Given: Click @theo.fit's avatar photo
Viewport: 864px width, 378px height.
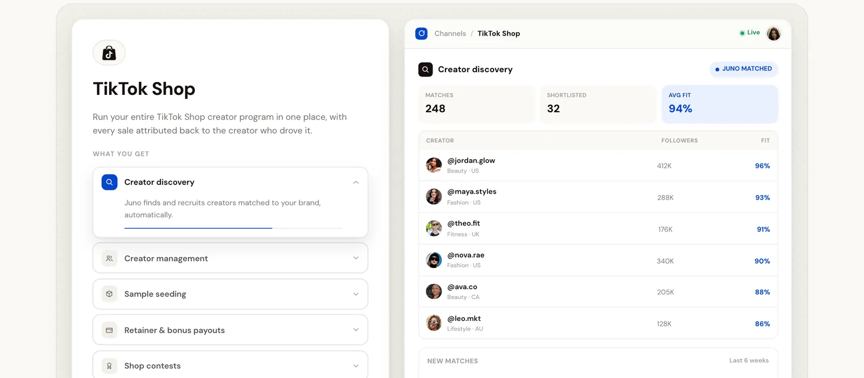Looking at the screenshot, I should (x=434, y=229).
